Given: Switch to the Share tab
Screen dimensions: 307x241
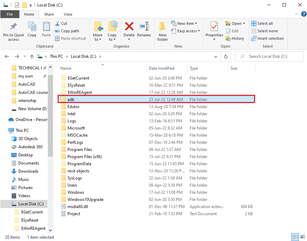Looking at the screenshot, I should (x=49, y=14).
